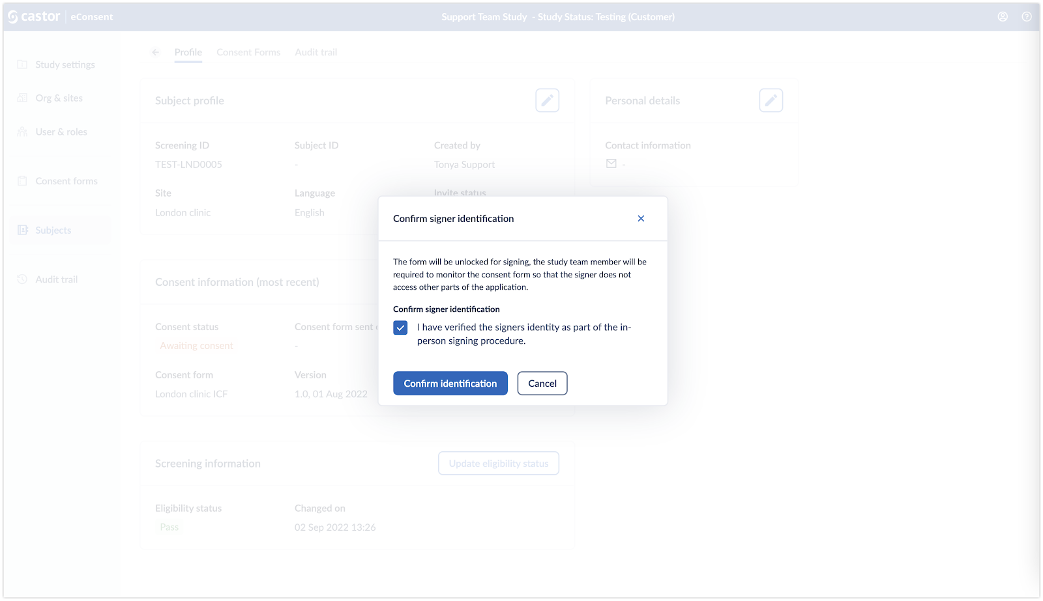The image size is (1043, 601).
Task: Click the User & roles people icon
Action: [22, 132]
